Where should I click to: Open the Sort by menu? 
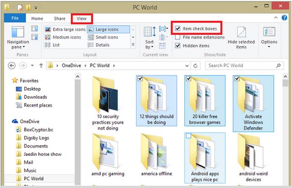150,38
